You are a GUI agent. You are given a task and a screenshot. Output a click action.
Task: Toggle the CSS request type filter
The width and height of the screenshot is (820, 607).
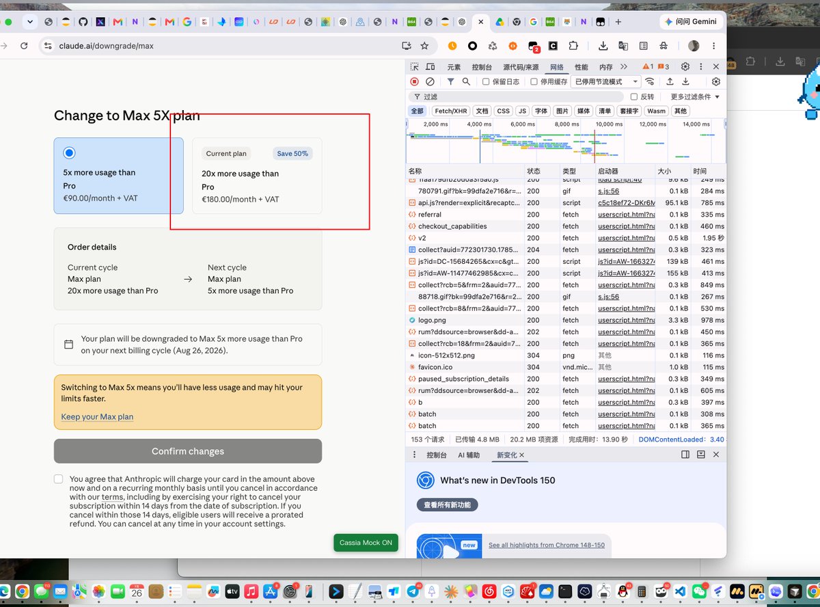pyautogui.click(x=504, y=111)
